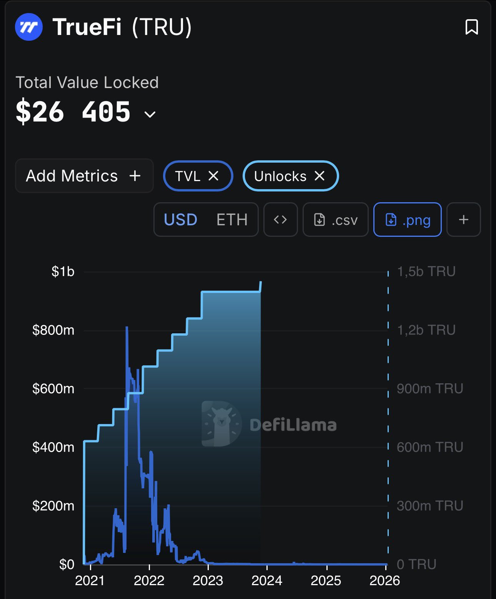
Task: Click the bookmark icon for TrueFi
Action: tap(471, 27)
